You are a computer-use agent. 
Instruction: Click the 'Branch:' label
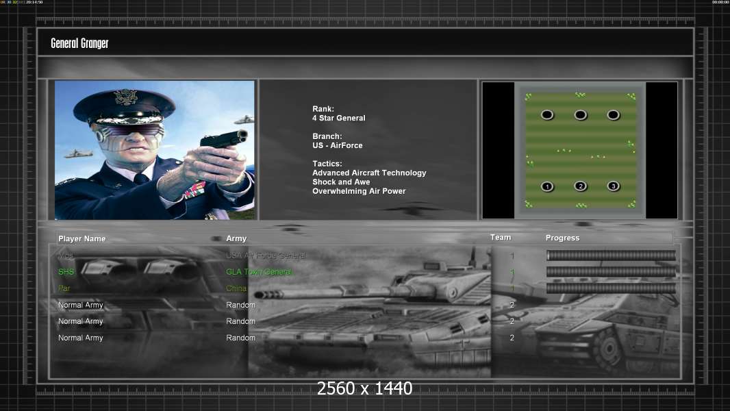coord(327,136)
